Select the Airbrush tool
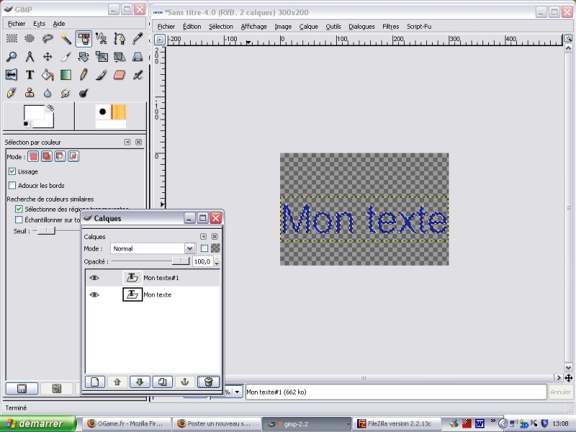Screen dimensions: 576x432 click(x=138, y=75)
